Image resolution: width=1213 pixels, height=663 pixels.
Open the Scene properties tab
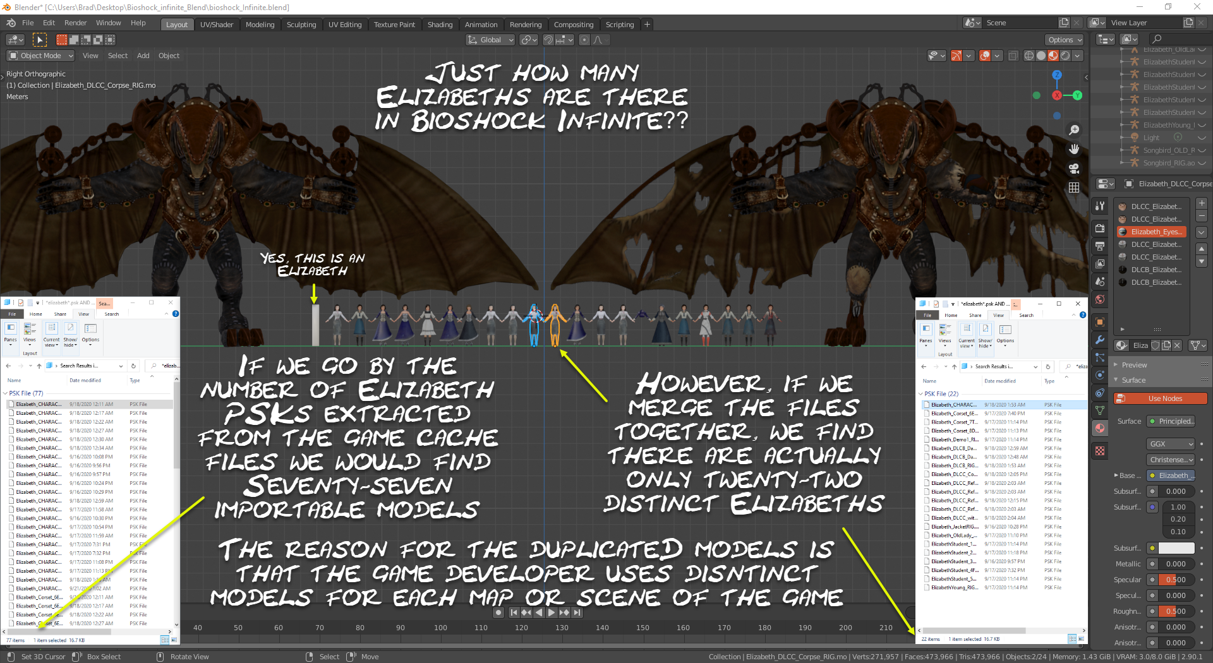pos(1100,282)
